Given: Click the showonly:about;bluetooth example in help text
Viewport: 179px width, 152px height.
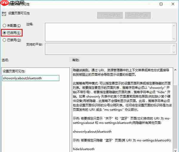Looking at the screenshot, I should [92, 131].
